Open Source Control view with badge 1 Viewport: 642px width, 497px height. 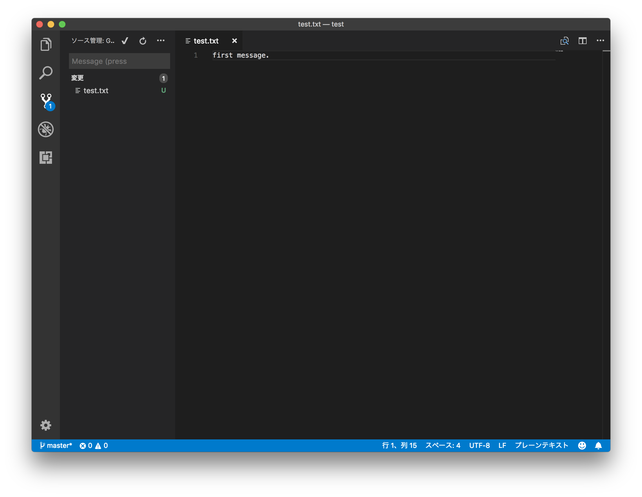tap(47, 101)
